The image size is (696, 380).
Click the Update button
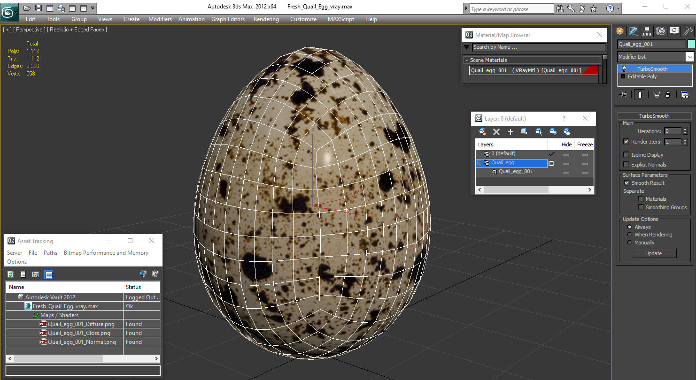click(654, 253)
